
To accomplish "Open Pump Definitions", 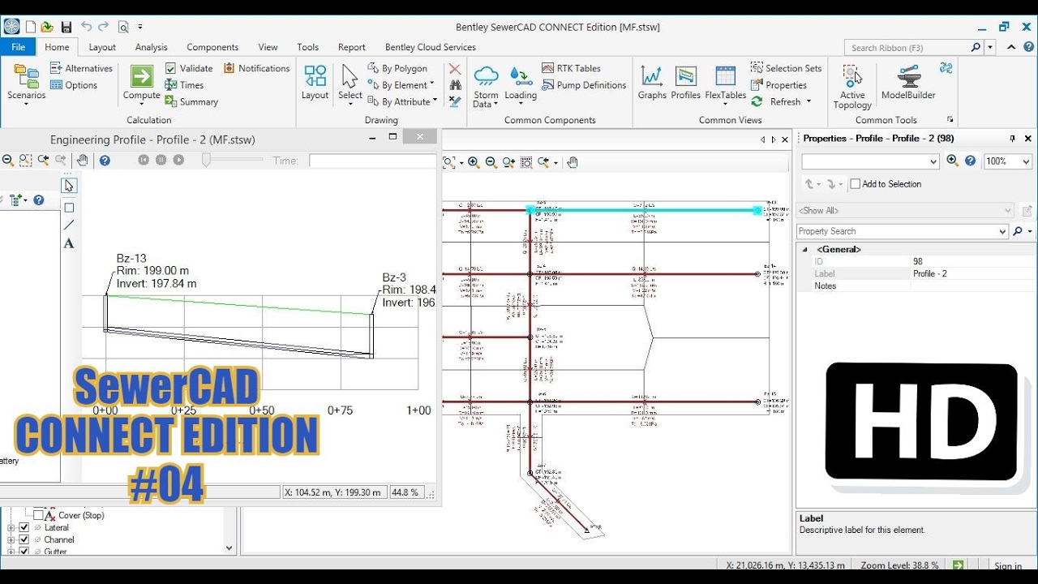I will (x=584, y=85).
